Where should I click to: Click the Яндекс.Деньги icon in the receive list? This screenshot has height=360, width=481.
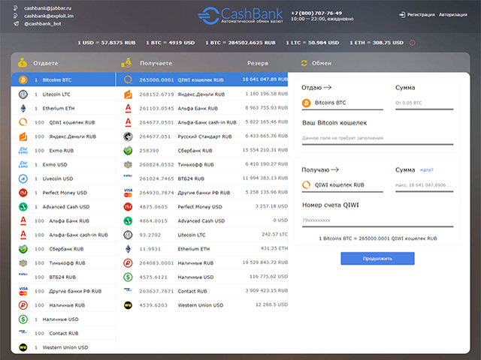coord(128,94)
